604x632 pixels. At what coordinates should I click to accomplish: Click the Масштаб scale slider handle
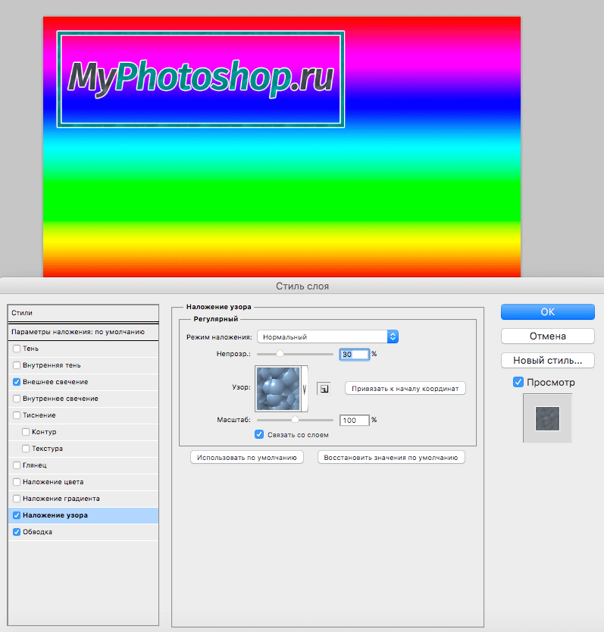click(x=295, y=420)
